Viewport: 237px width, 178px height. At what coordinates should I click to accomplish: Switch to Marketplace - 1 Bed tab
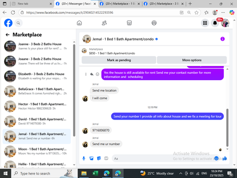120,4
